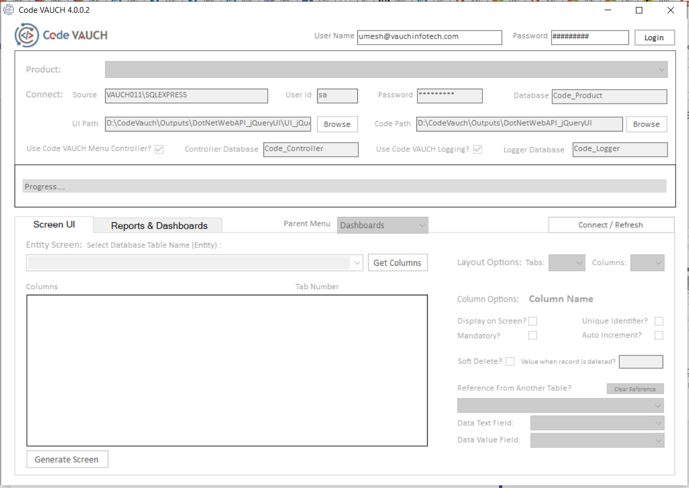Expand the Parent Menu Dashboards dropdown
The image size is (689, 488).
(x=383, y=225)
